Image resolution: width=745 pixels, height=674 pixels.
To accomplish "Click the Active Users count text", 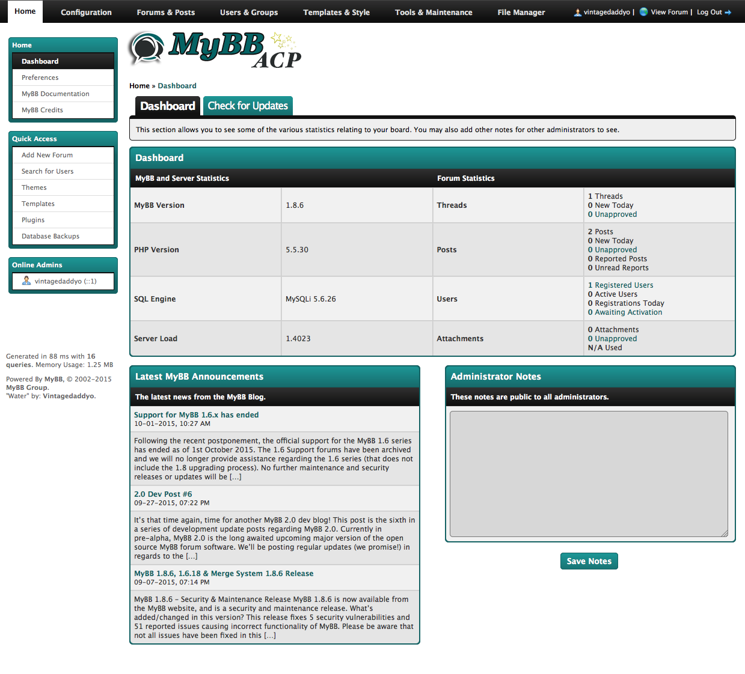I will (613, 294).
